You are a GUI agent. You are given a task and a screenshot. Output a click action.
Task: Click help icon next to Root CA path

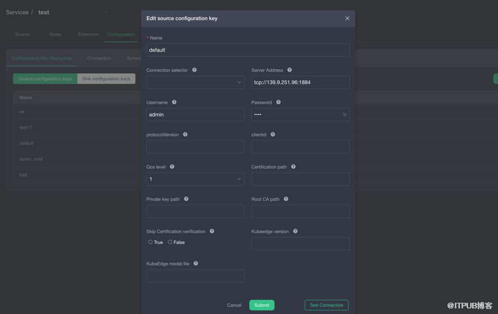[286, 199]
